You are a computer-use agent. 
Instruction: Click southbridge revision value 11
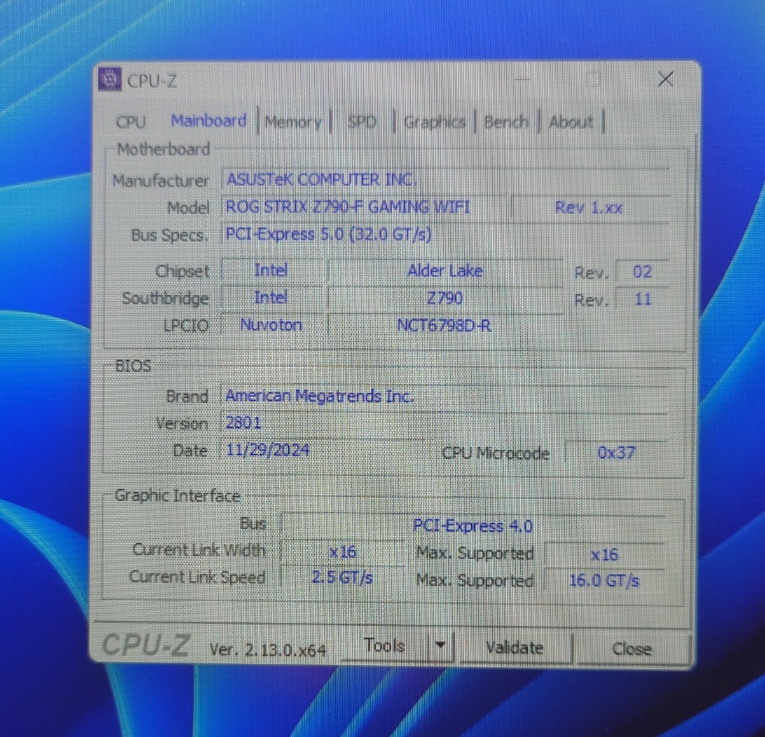[x=643, y=299]
